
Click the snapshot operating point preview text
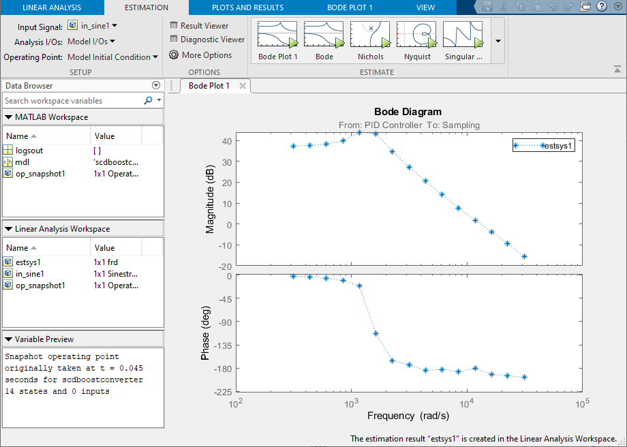tap(74, 374)
